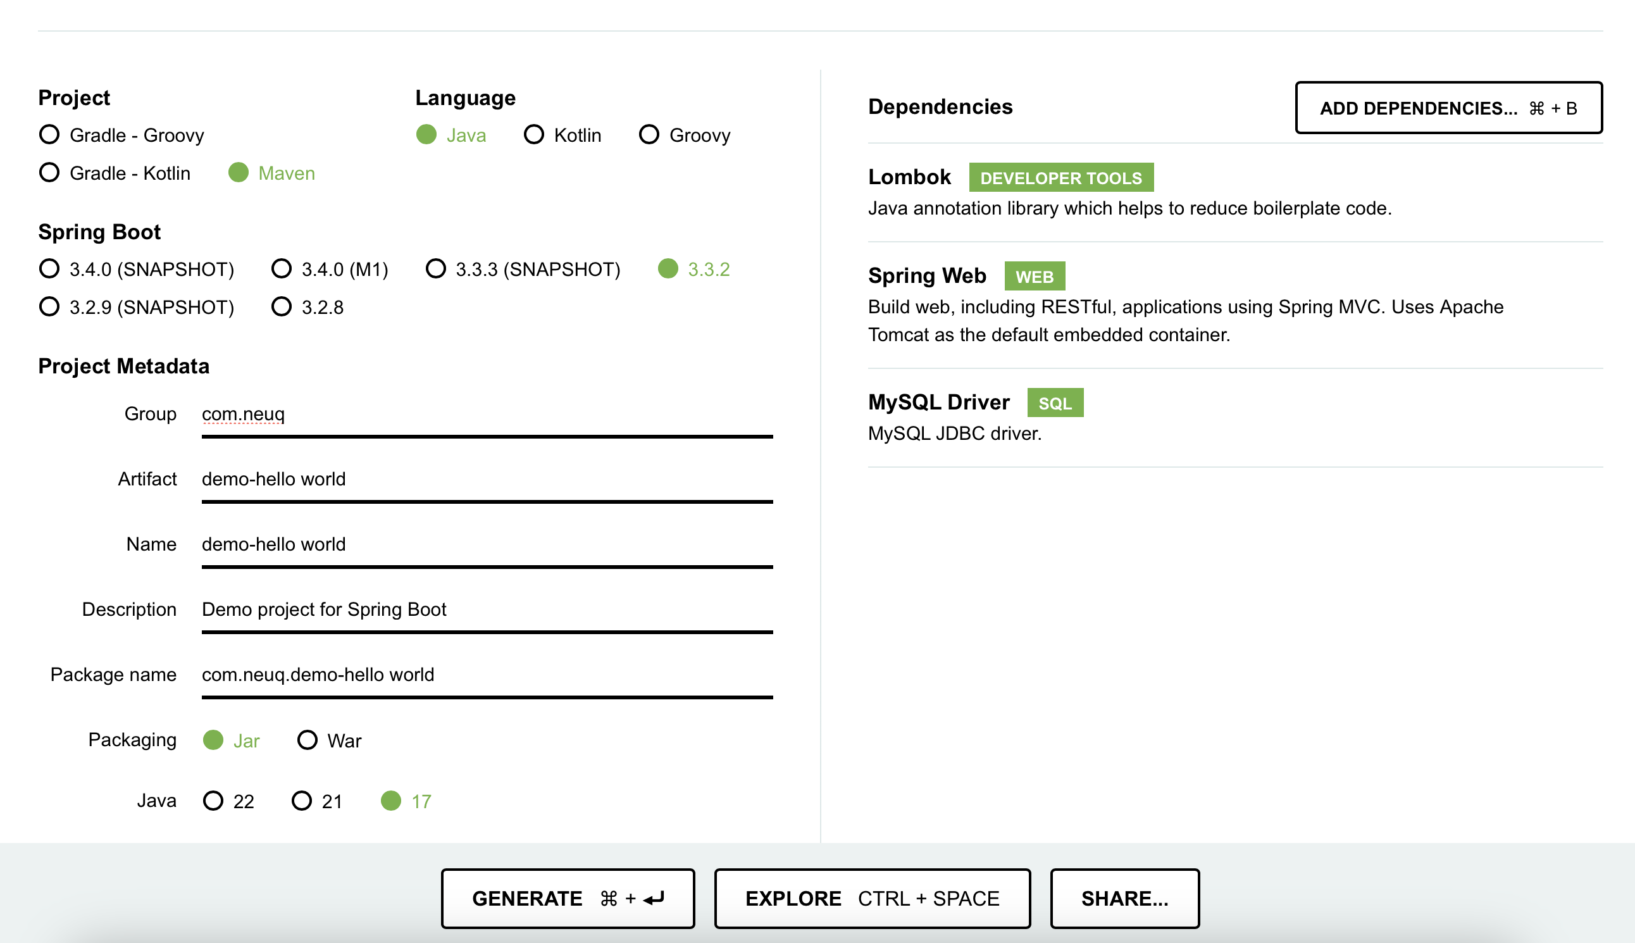Click the Spring Web description text
1635x943 pixels.
coord(1185,321)
